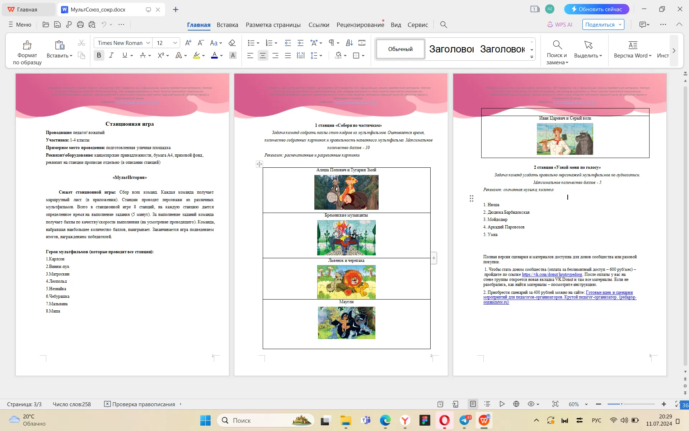
Task: Click the Cut scissors icon
Action: [x=81, y=43]
